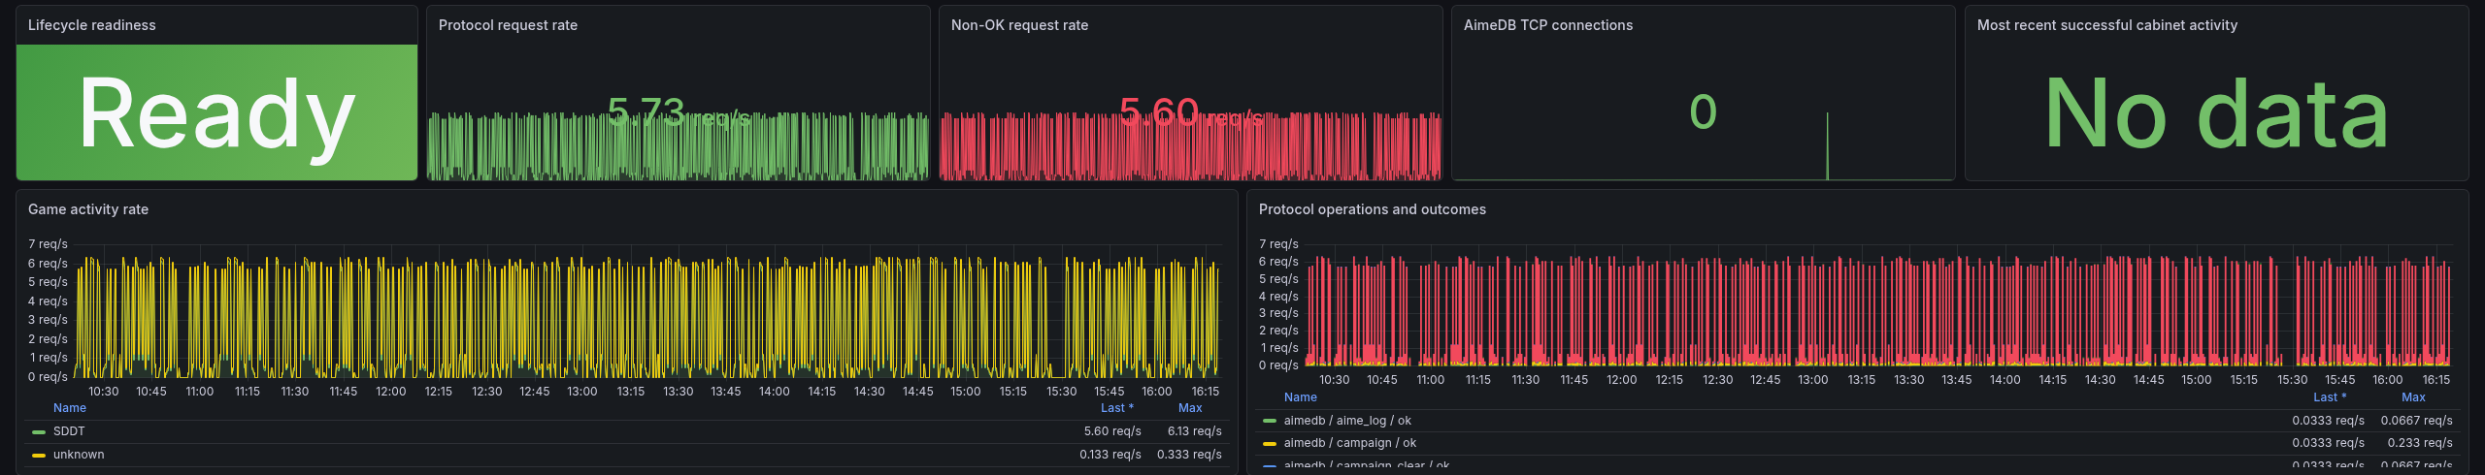Sort Game activity legend by Max
2485x475 pixels.
point(1190,408)
